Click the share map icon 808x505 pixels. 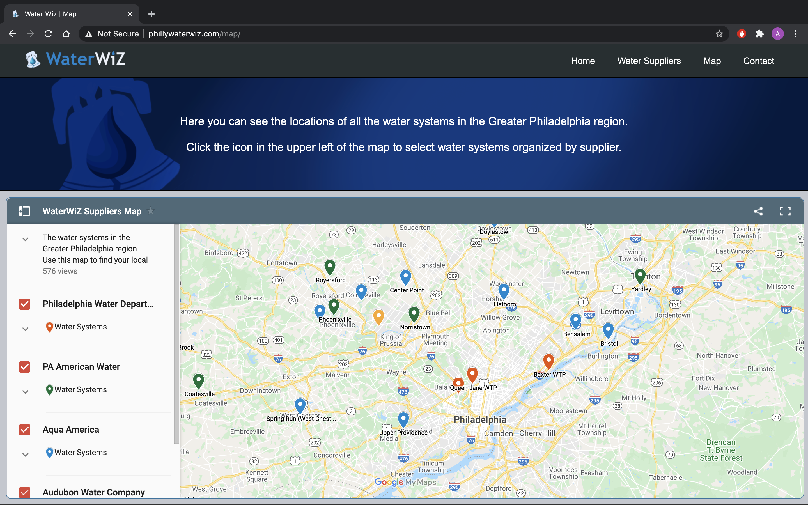(758, 211)
